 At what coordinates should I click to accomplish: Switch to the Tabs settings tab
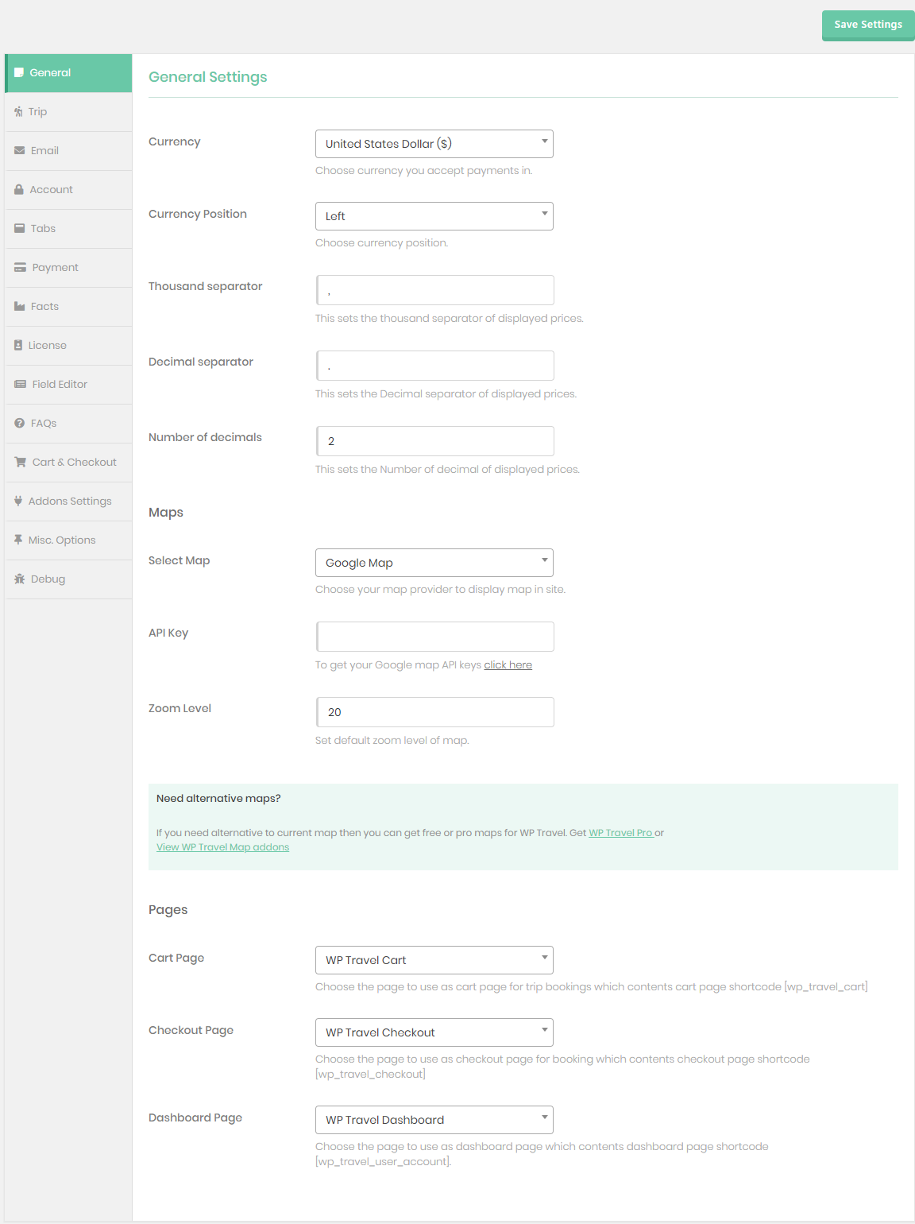tap(43, 229)
